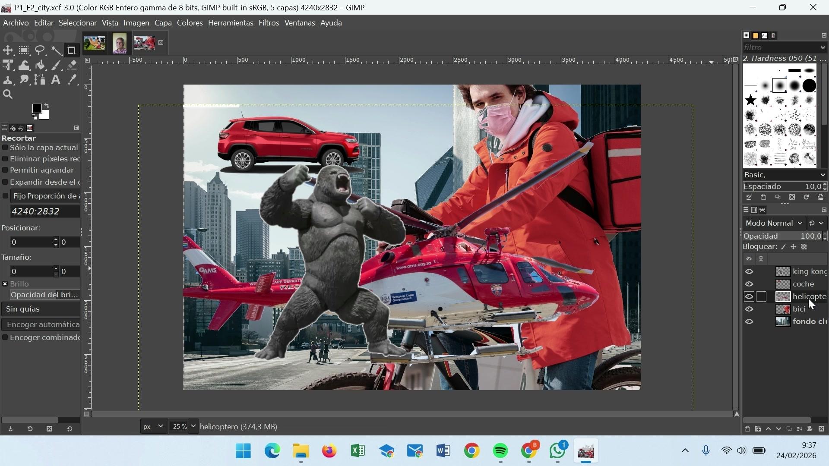The height and width of the screenshot is (466, 829).
Task: Expand the 'Sin guías' guides dropdown
Action: tap(41, 309)
